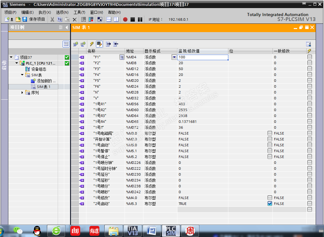Click enable modify inputs icon in SIM toolbar
This screenshot has width=324, height=237.
[x=99, y=44]
